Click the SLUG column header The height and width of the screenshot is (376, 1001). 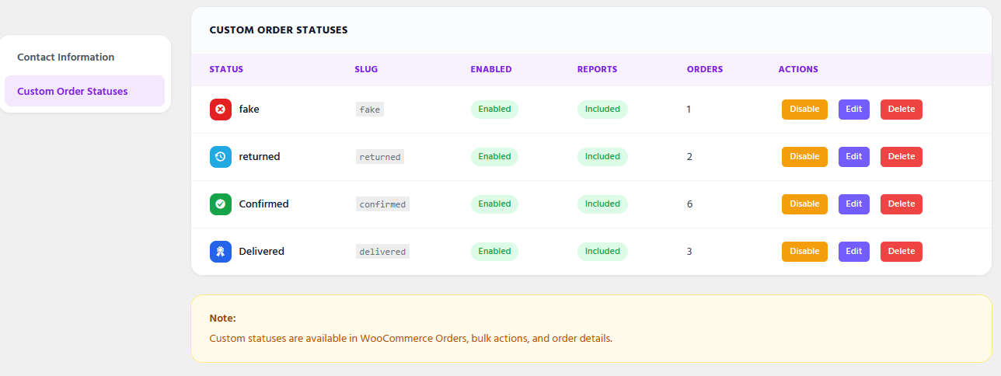(x=366, y=69)
